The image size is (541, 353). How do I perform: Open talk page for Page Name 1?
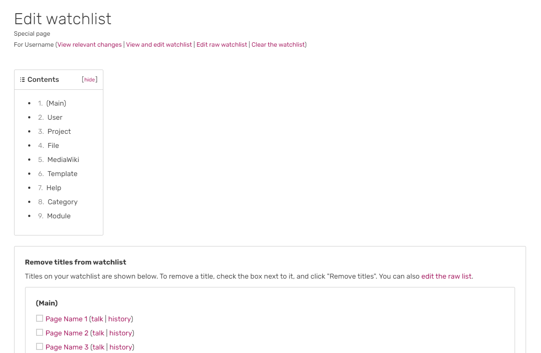tap(97, 319)
